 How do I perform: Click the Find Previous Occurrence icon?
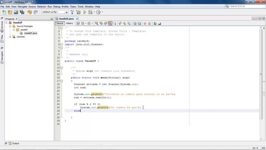[x=101, y=23]
